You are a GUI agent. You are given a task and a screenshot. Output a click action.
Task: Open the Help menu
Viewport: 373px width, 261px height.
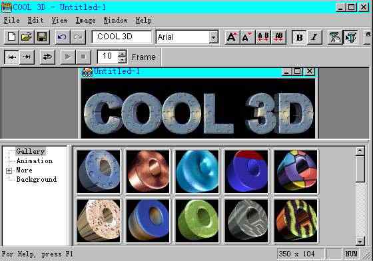tap(143, 21)
